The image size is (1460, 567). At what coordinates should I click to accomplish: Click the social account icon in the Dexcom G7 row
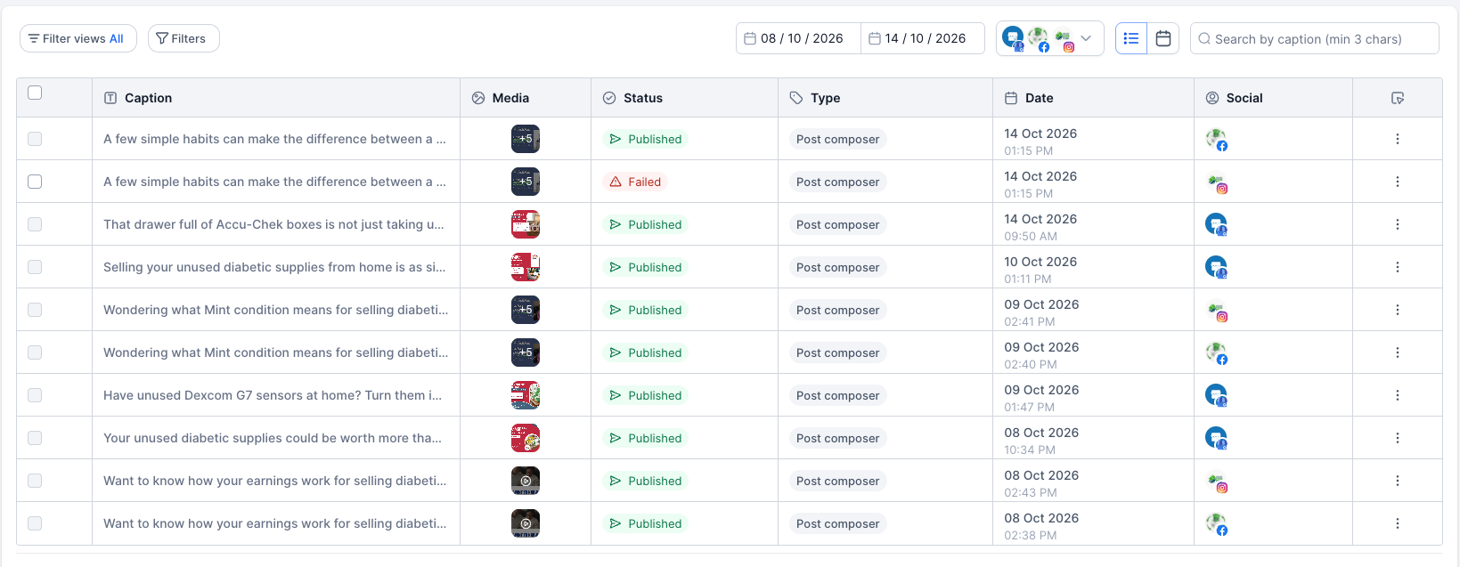pos(1217,396)
